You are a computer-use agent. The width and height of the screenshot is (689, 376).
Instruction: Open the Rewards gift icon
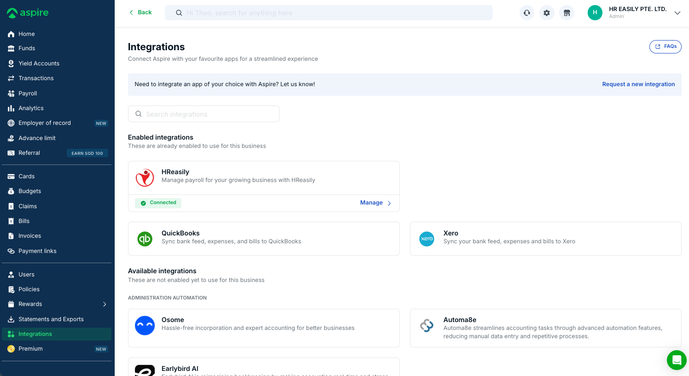[x=11, y=304]
